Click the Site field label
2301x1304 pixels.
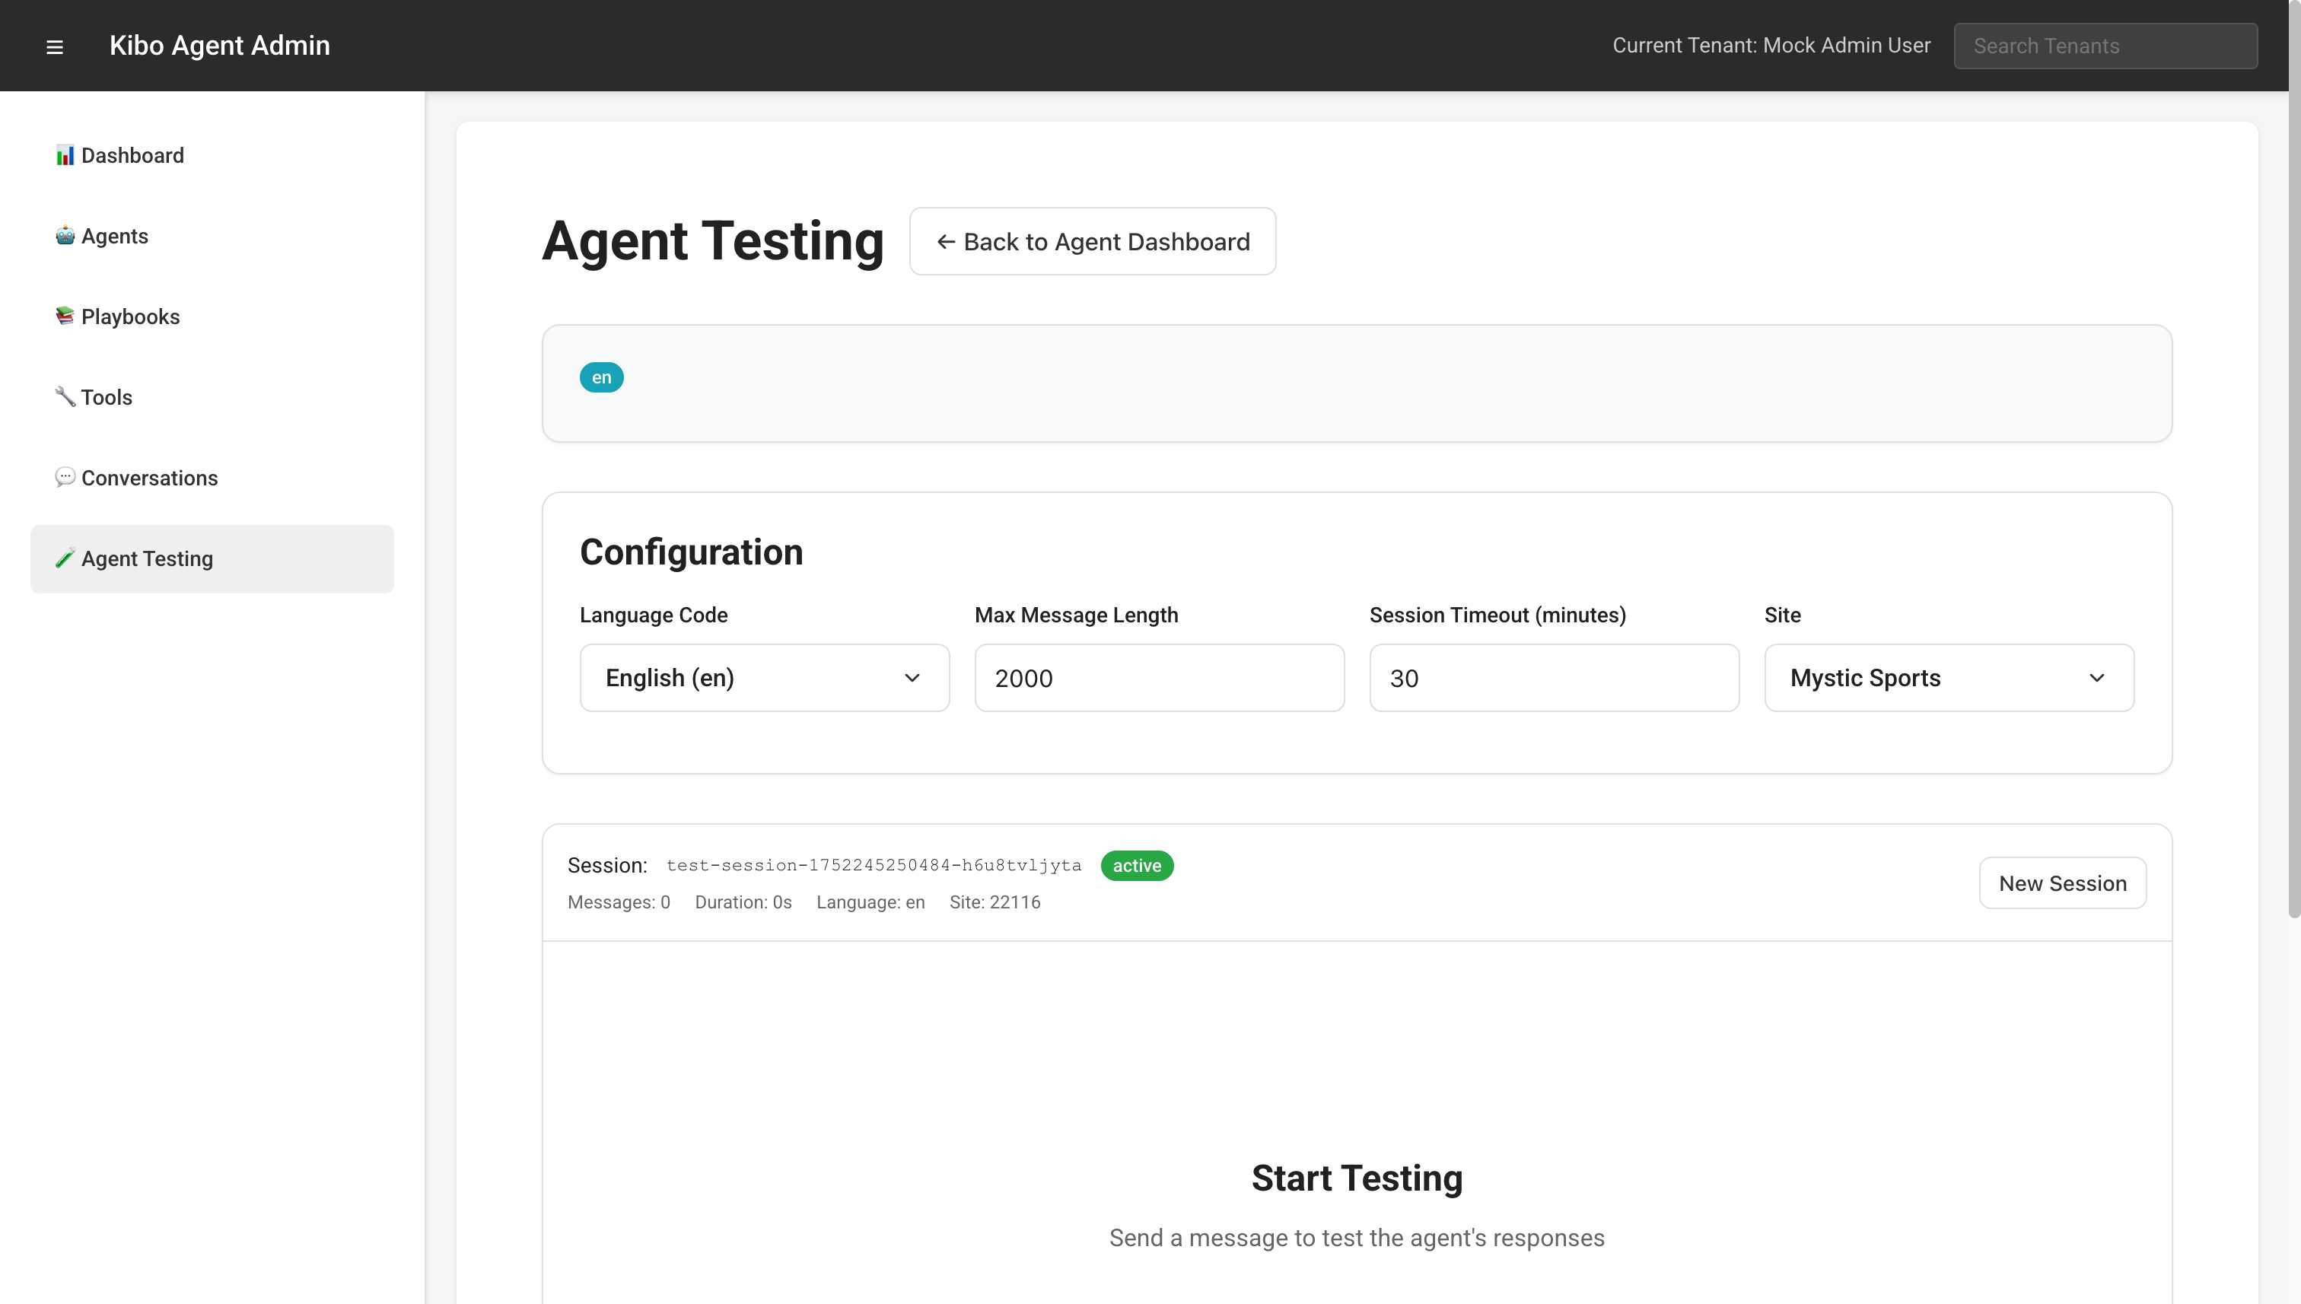click(x=1782, y=615)
